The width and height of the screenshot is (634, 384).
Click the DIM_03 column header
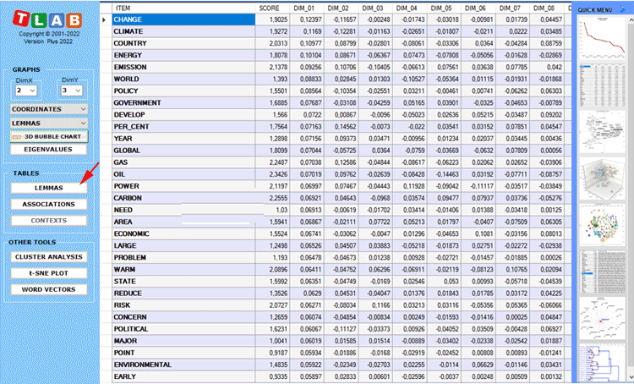tap(374, 8)
